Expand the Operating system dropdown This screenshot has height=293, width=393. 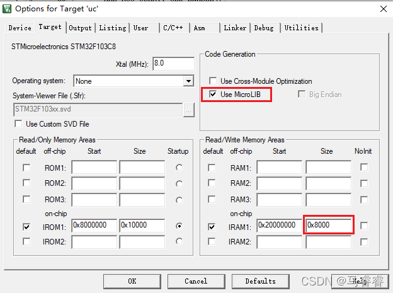tap(188, 81)
